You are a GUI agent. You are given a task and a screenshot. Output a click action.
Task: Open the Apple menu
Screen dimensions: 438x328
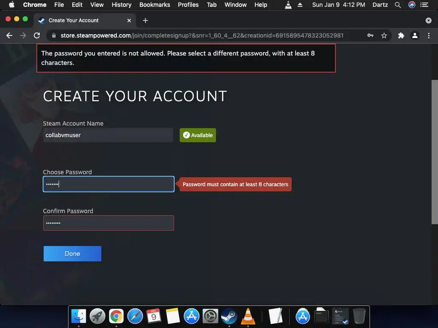12,5
